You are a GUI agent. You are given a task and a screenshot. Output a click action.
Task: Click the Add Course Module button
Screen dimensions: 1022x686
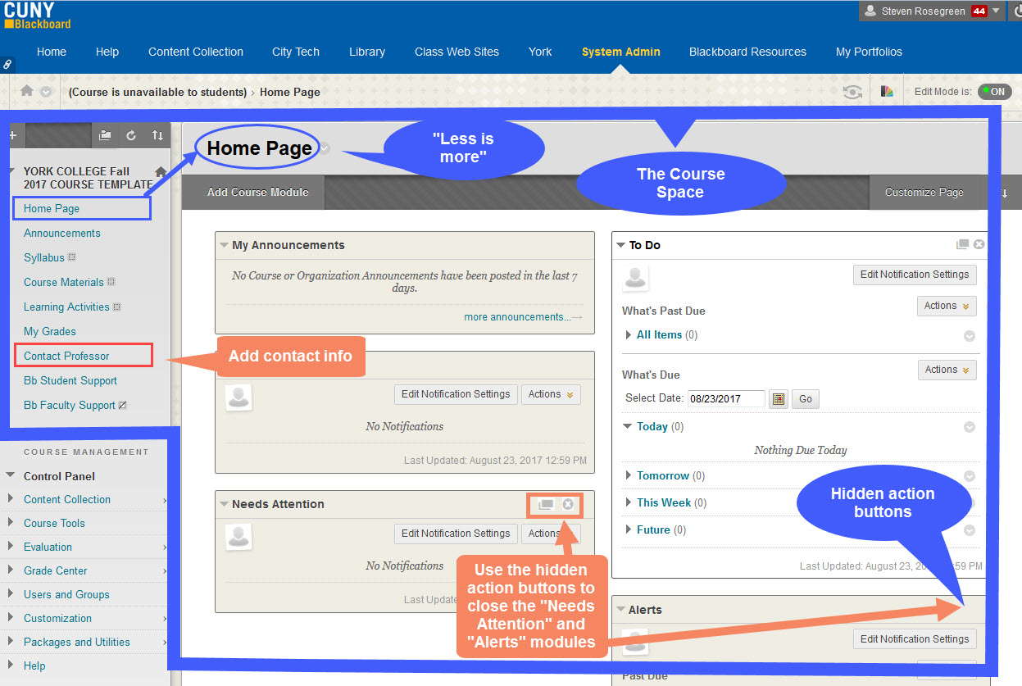pos(257,192)
